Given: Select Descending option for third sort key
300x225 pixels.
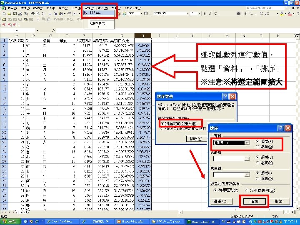Looking at the screenshot, I should coord(257,178).
